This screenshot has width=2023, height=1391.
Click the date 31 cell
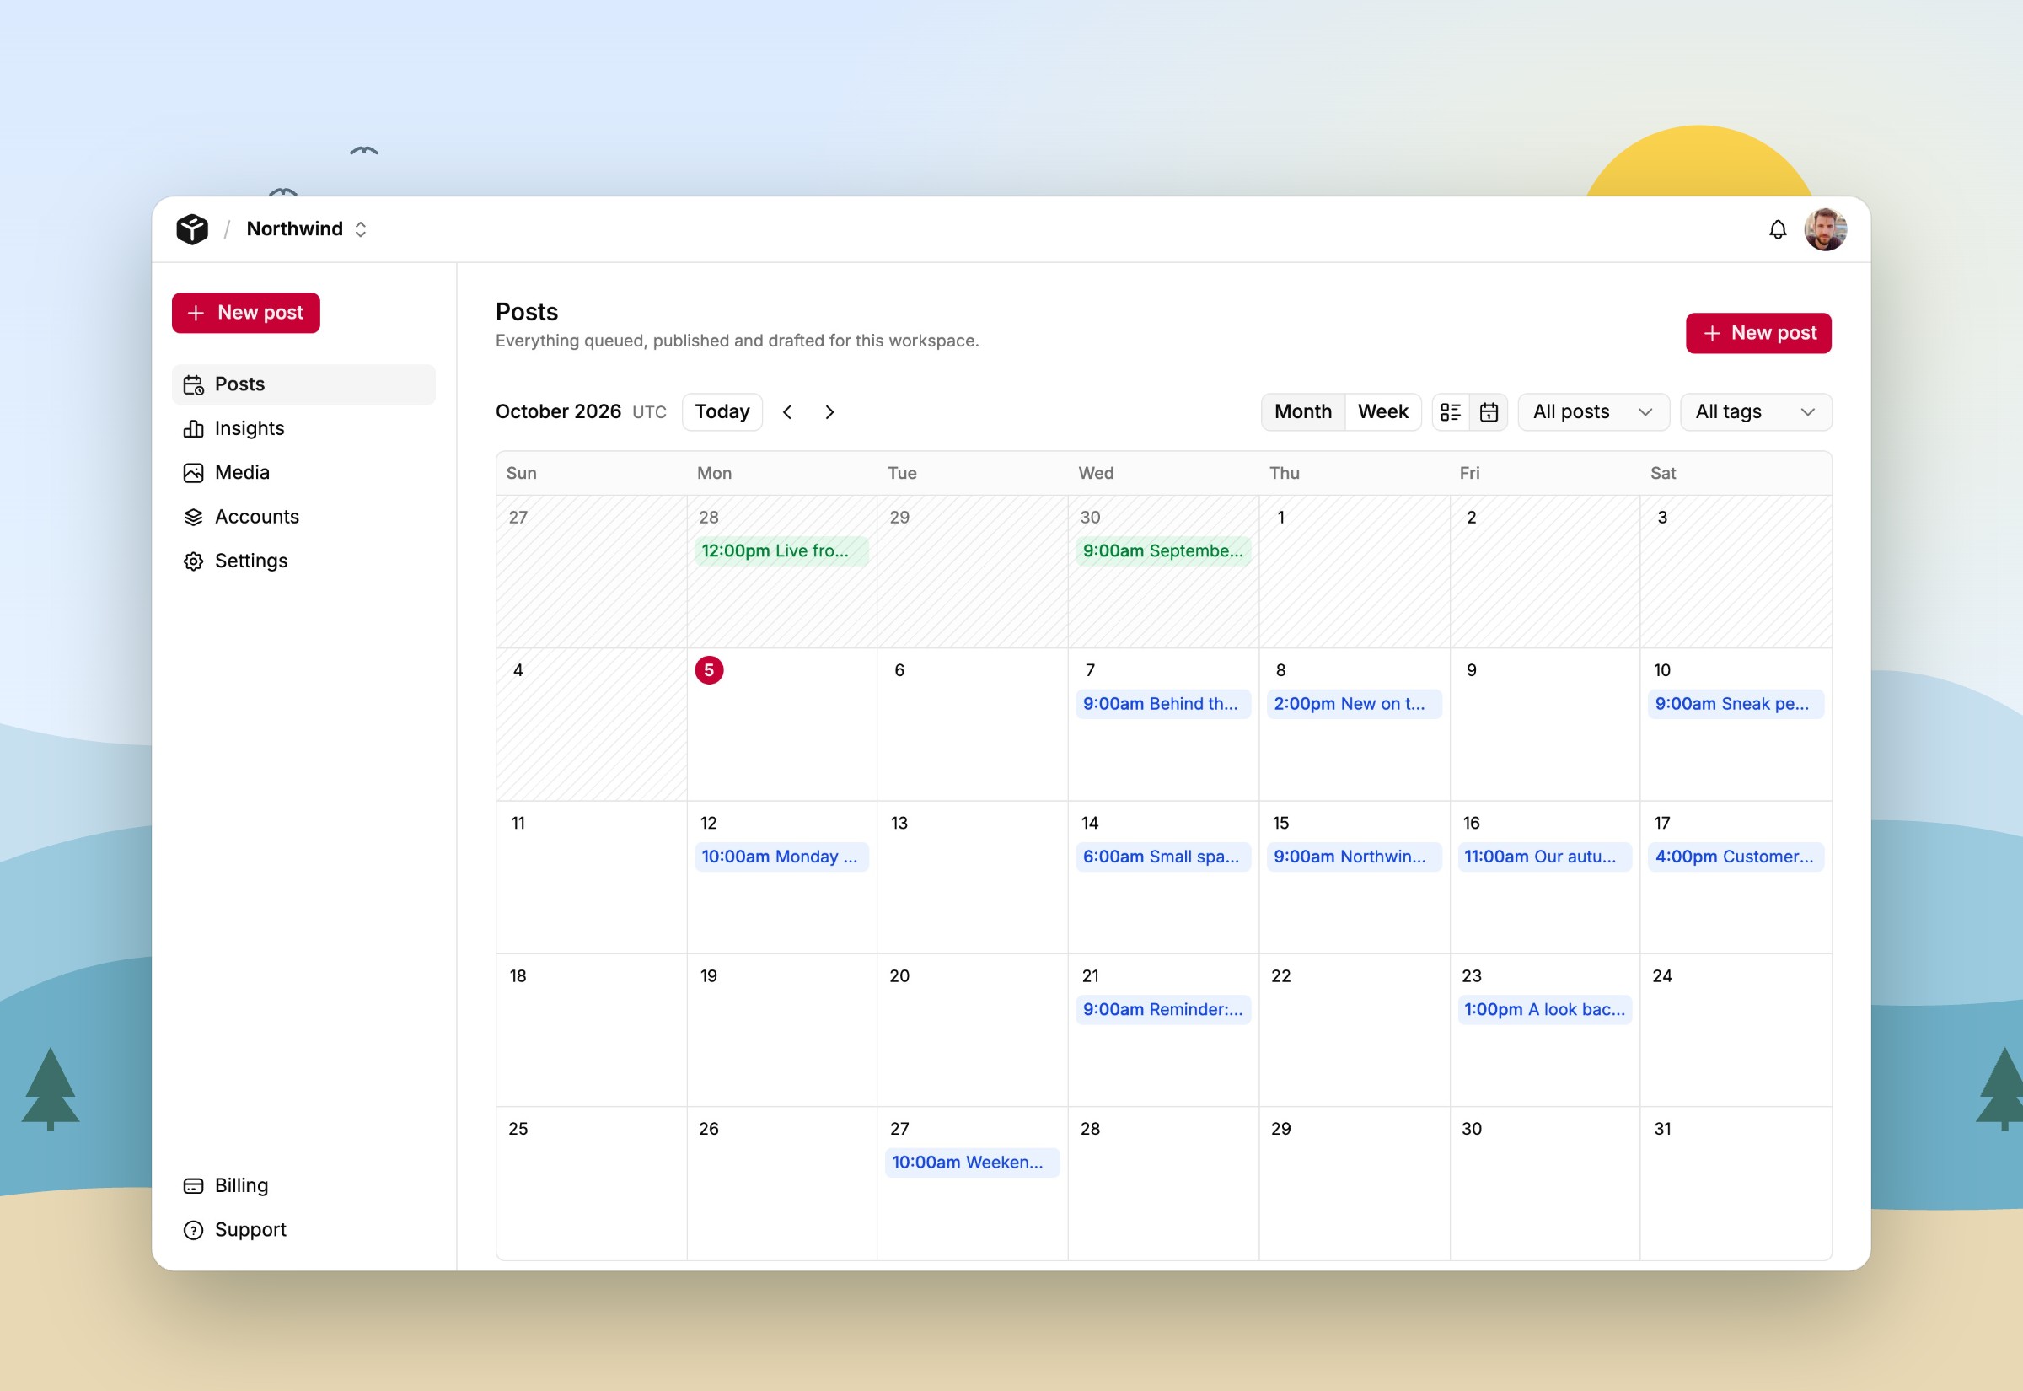(1736, 1183)
